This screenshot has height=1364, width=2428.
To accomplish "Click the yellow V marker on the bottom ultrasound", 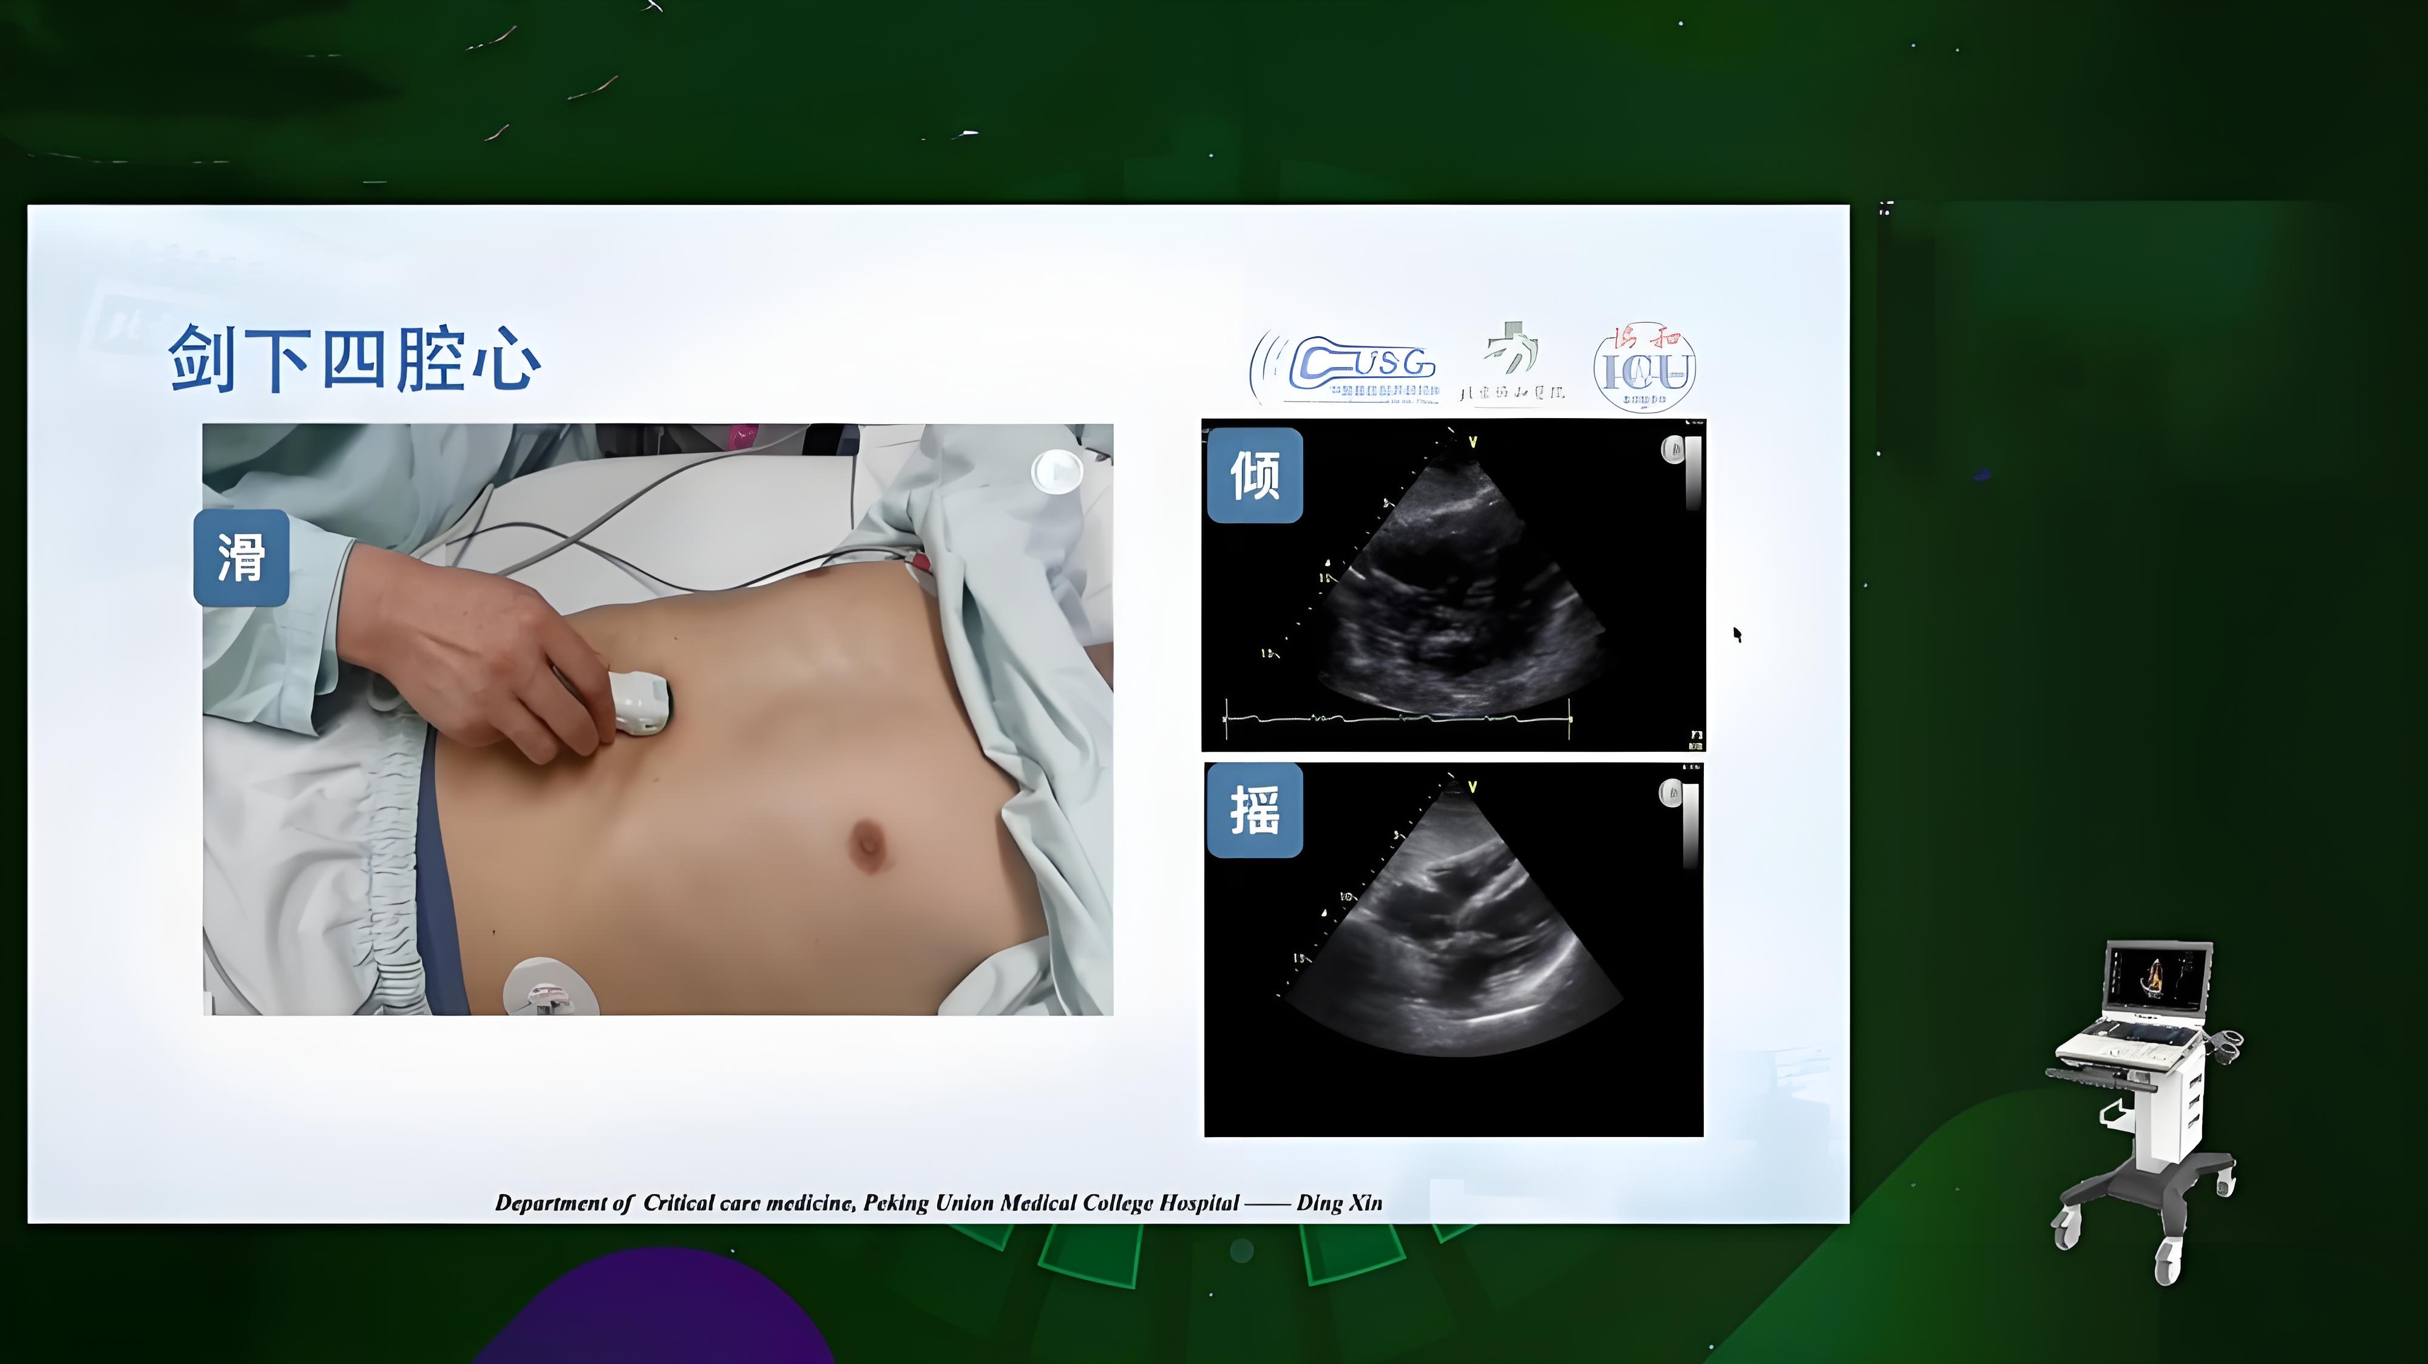I will point(1472,788).
